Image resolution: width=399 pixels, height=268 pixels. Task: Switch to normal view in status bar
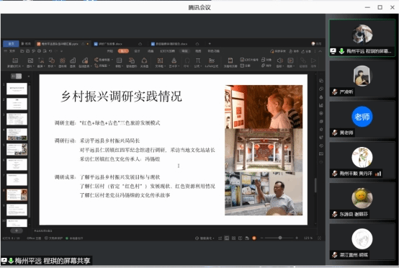click(x=227, y=238)
